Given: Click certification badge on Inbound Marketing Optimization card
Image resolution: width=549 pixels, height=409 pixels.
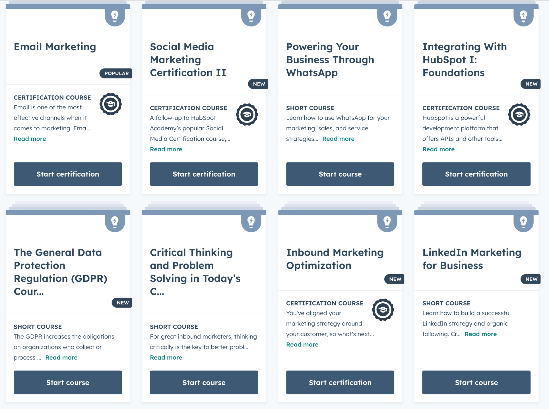Looking at the screenshot, I should (383, 310).
